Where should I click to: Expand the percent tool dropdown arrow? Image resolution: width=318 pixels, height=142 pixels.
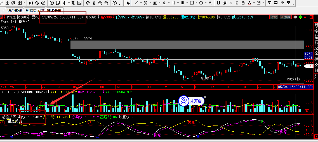tap(150, 3)
